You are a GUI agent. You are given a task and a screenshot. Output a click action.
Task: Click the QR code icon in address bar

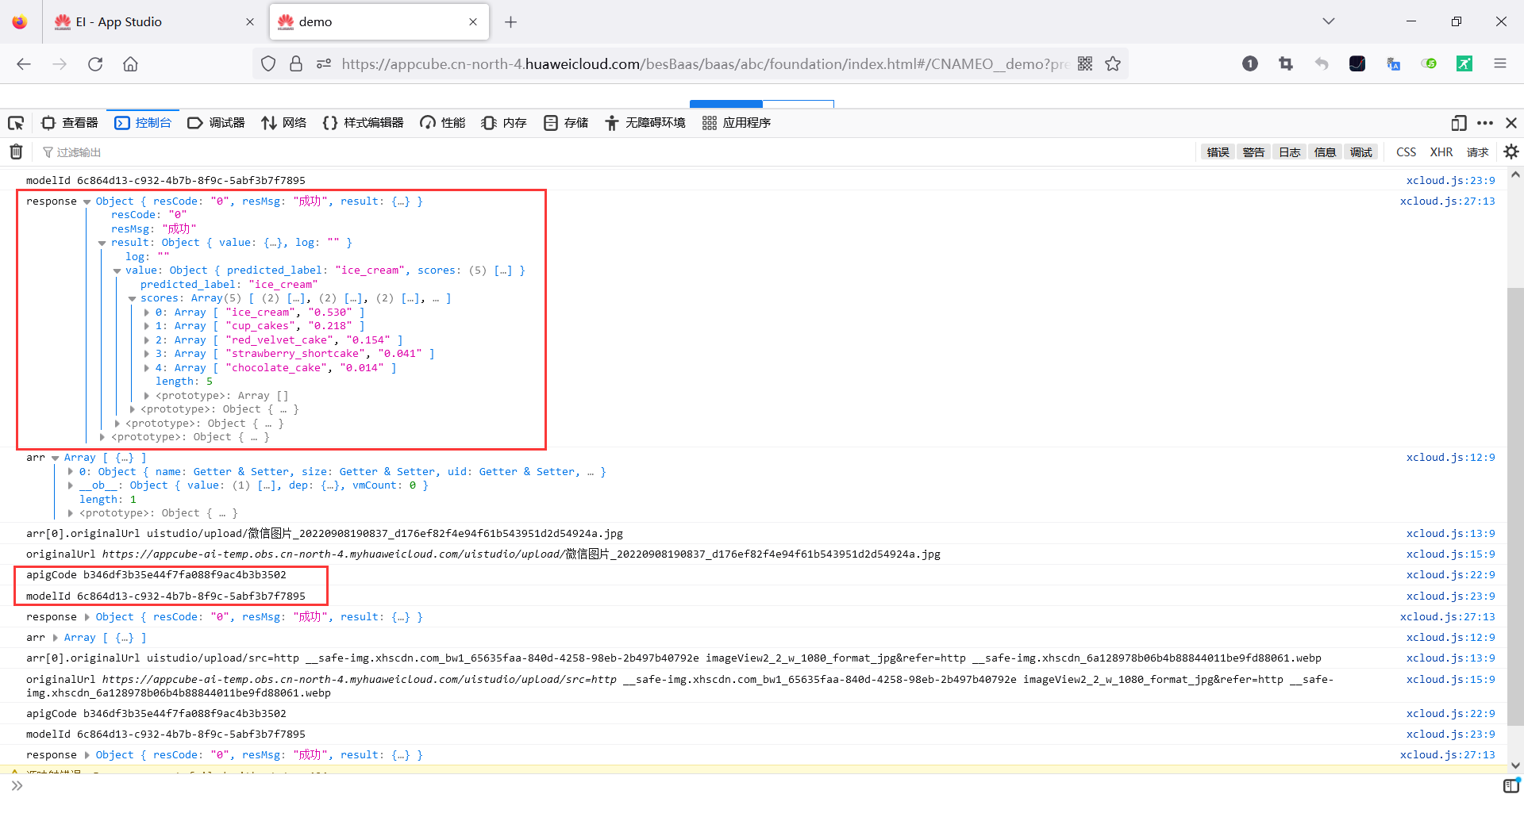pos(1085,63)
